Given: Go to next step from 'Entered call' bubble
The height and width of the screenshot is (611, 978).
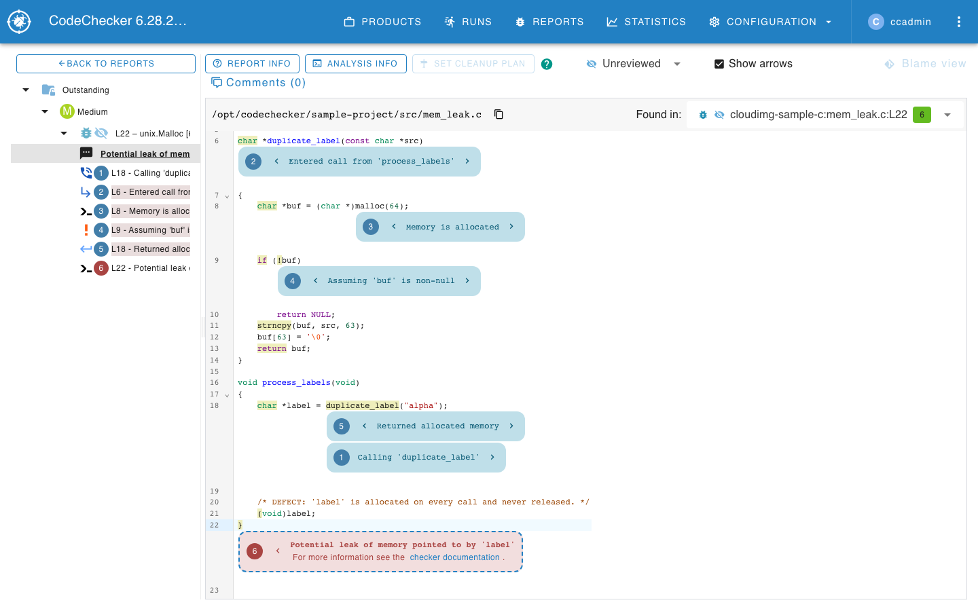Looking at the screenshot, I should pos(467,162).
